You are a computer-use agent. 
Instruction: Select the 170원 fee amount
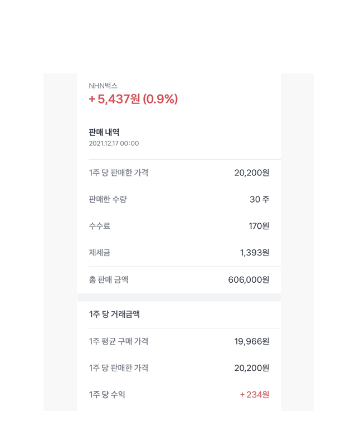[x=259, y=226]
